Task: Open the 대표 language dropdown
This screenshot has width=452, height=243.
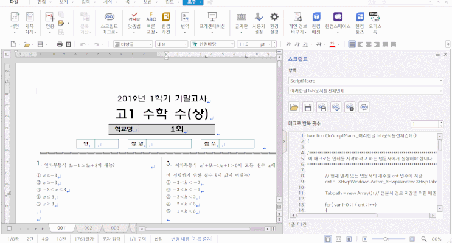Action: coord(172,44)
